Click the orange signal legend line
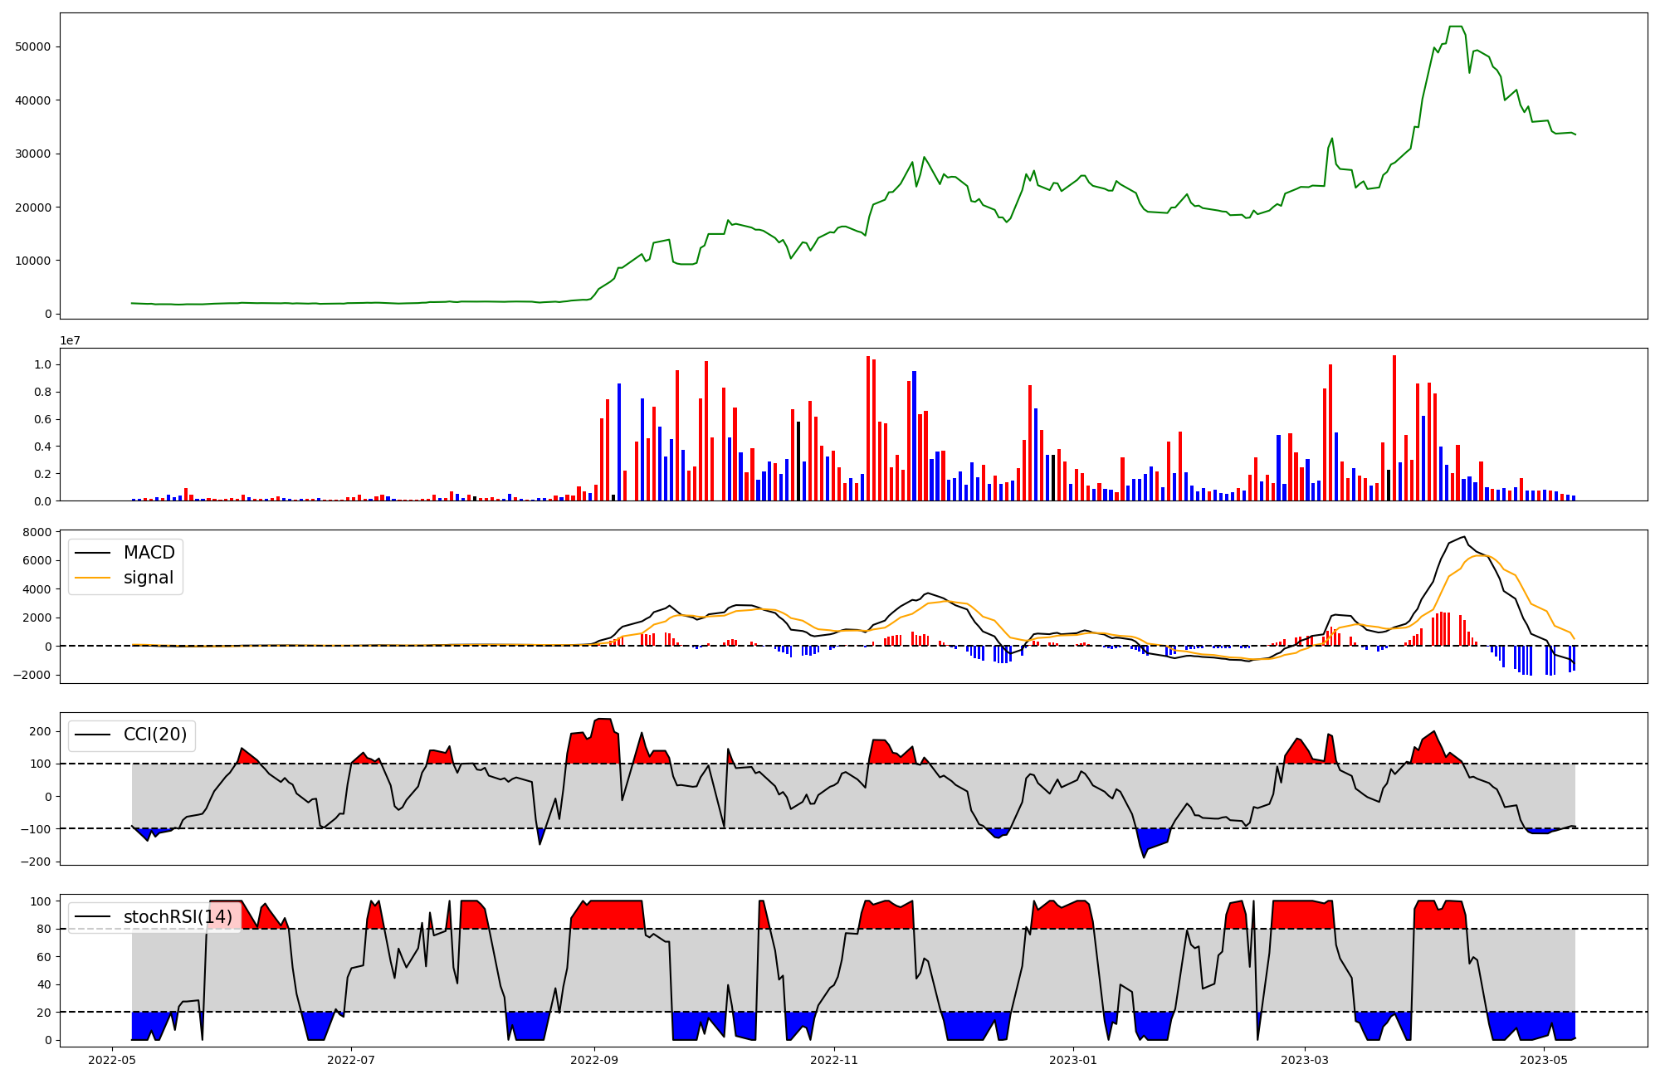The width and height of the screenshot is (1660, 1079). click(x=92, y=579)
